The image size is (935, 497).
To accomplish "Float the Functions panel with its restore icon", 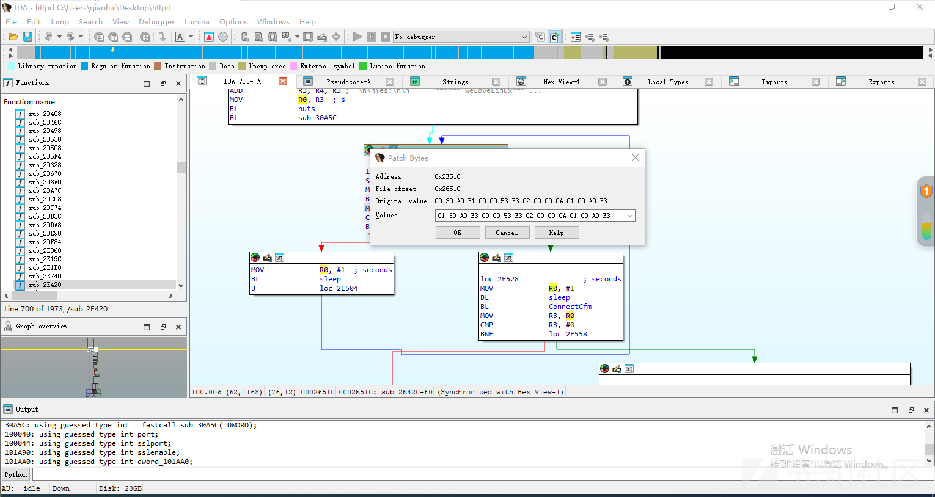I will 163,84.
